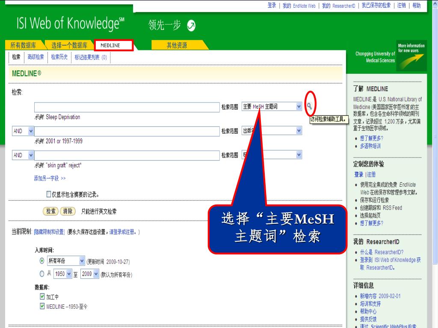Switch to the 所有数据库 tab

[x=24, y=45]
